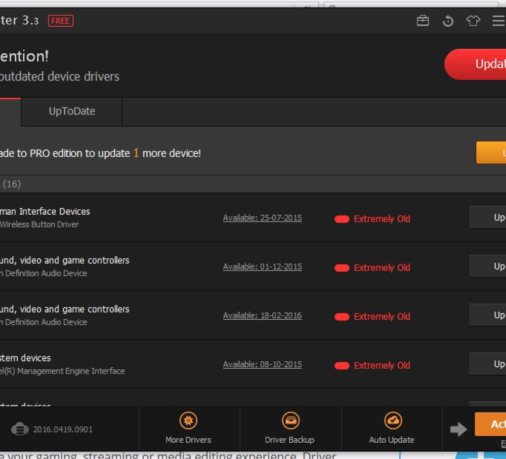This screenshot has width=506, height=459.
Task: Open the Available: 01-12-2015 link
Action: (x=262, y=267)
